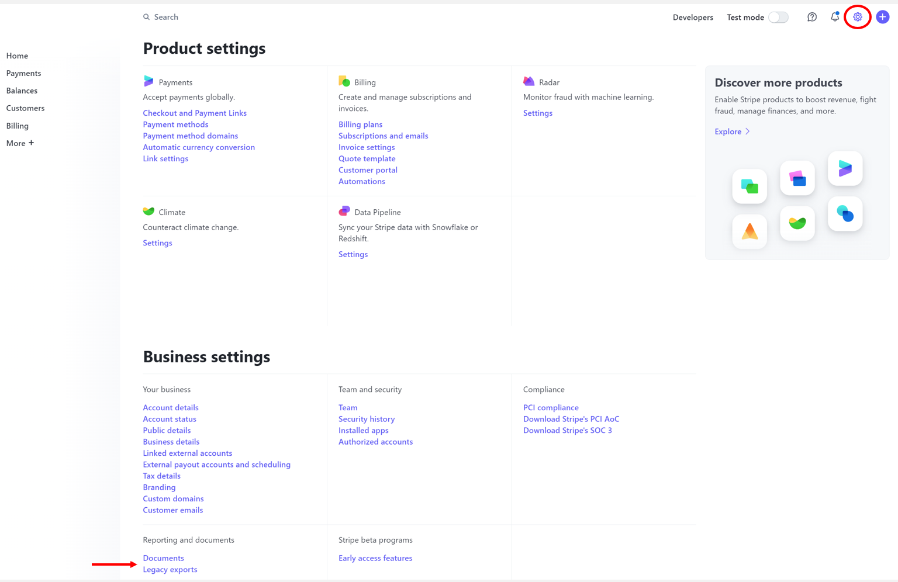Open Billing in the sidebar
Image resolution: width=898 pixels, height=582 pixels.
point(17,126)
